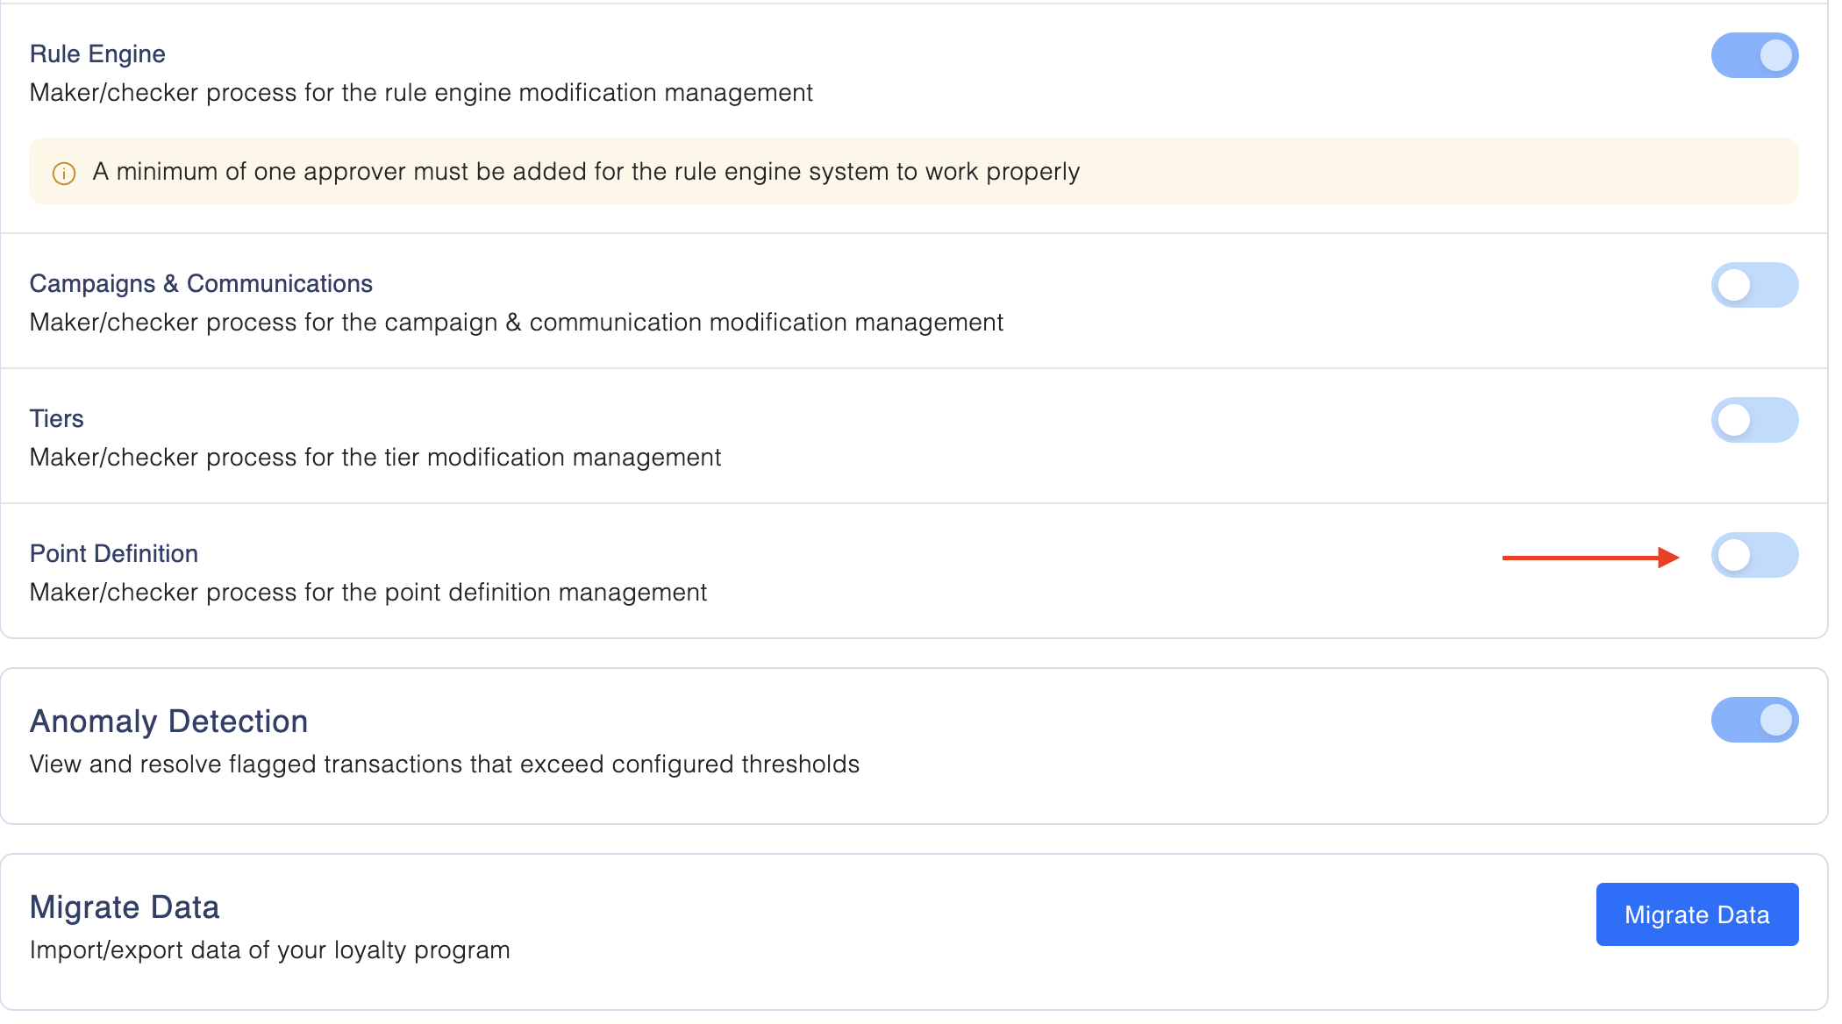This screenshot has width=1842, height=1024.
Task: Click the info icon in the approver warning
Action: (64, 173)
